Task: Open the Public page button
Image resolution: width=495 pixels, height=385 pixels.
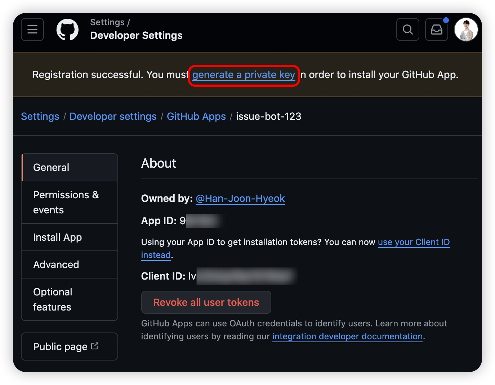Action: (x=61, y=346)
